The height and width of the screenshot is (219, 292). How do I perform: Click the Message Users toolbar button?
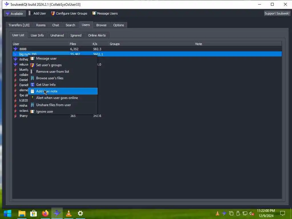tap(105, 13)
